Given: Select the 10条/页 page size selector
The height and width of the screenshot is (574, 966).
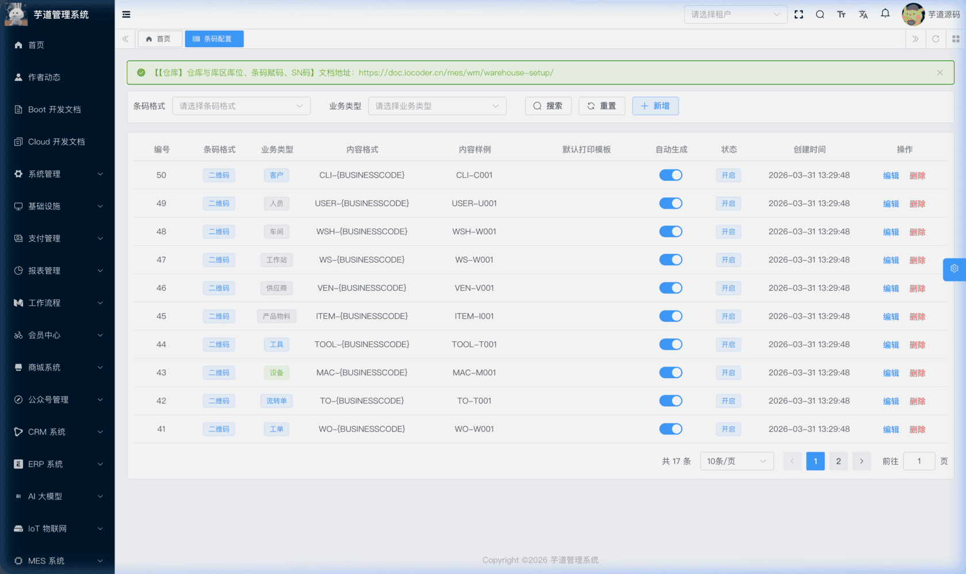Looking at the screenshot, I should (737, 461).
